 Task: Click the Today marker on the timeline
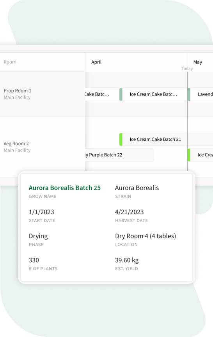click(x=187, y=69)
